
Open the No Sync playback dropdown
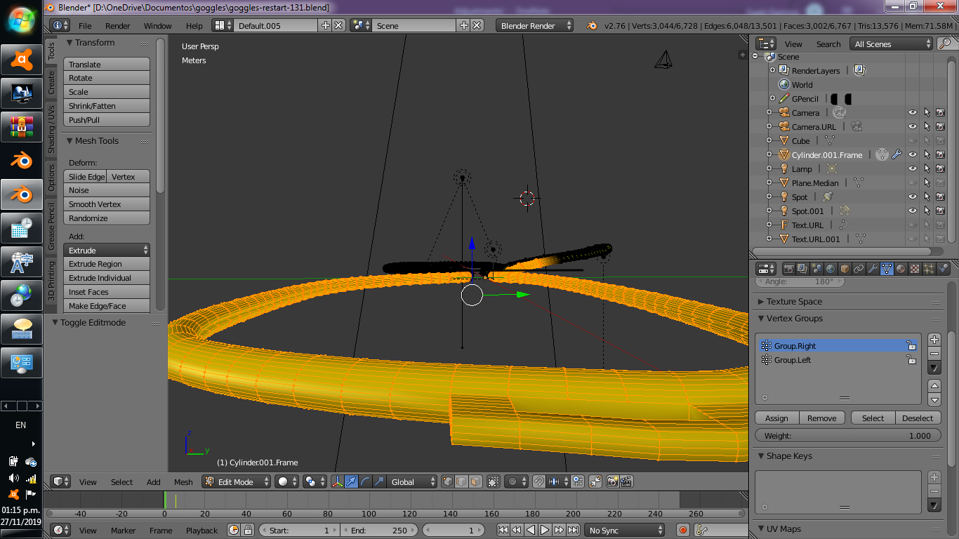click(x=625, y=530)
